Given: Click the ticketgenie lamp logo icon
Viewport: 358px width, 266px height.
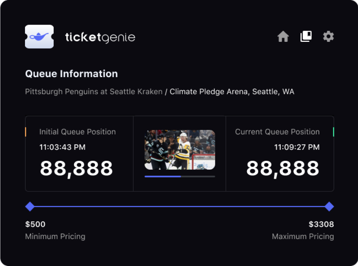Looking at the screenshot, I should click(x=39, y=37).
